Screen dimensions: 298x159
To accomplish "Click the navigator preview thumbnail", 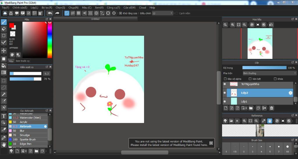I will (x=260, y=43).
